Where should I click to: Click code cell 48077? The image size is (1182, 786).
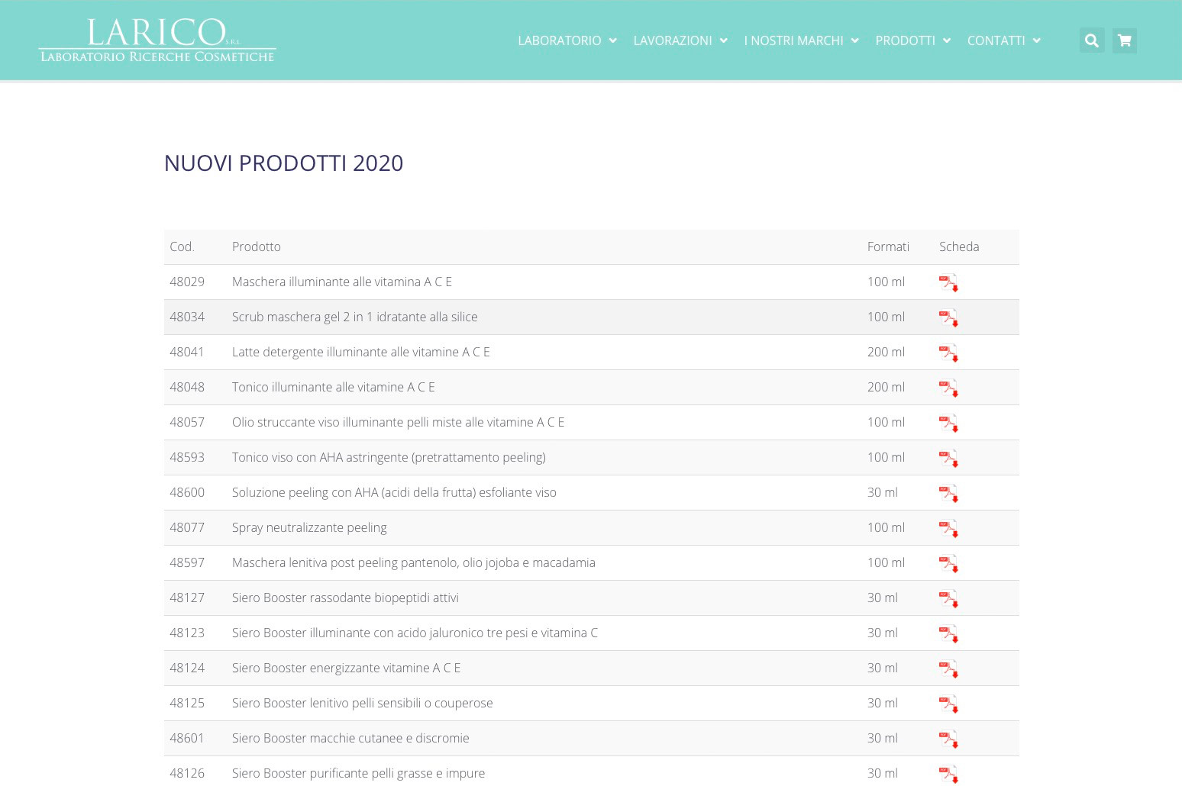187,527
